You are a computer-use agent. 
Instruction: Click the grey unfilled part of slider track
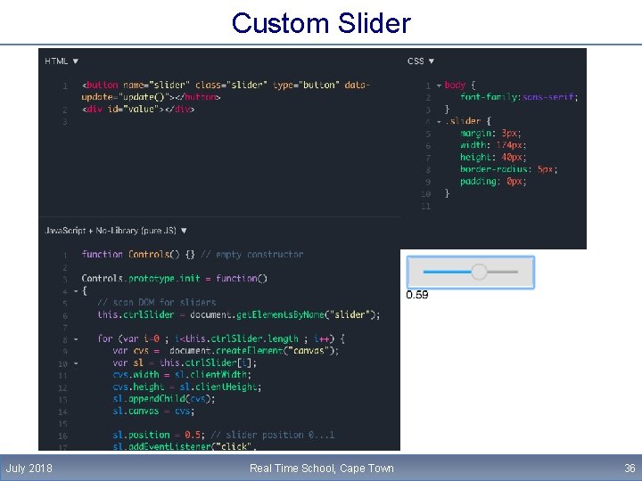coord(502,272)
